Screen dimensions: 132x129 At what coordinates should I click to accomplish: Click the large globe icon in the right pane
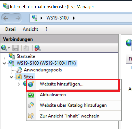[x=129, y=43]
